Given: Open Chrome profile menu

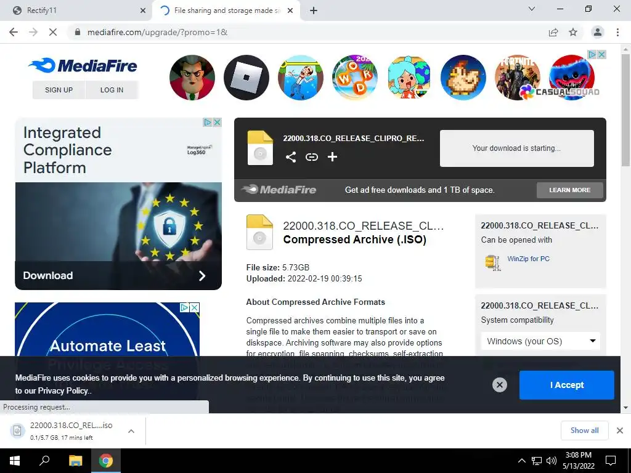Looking at the screenshot, I should coord(598,32).
